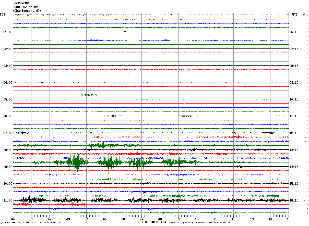
Task: Select the 07:00 CDT time label
Action: 8,133
